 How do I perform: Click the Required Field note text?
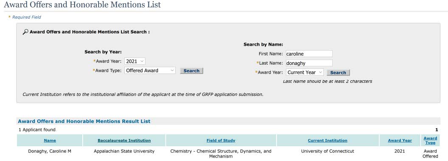[x=27, y=17]
